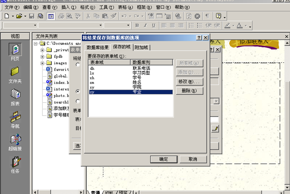Click the Copy toolbar icon
The width and height of the screenshot is (290, 194).
(97, 16)
